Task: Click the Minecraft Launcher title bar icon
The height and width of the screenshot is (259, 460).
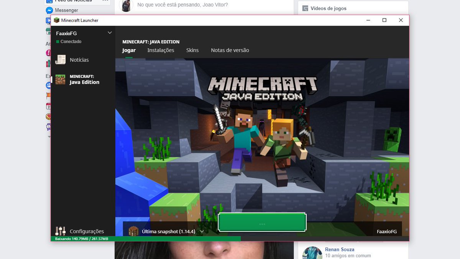Action: pyautogui.click(x=56, y=20)
